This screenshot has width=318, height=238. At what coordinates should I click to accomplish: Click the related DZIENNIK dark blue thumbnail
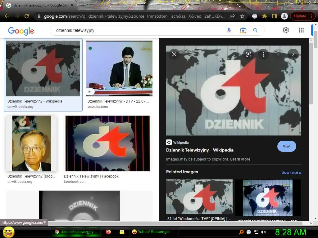point(268,198)
